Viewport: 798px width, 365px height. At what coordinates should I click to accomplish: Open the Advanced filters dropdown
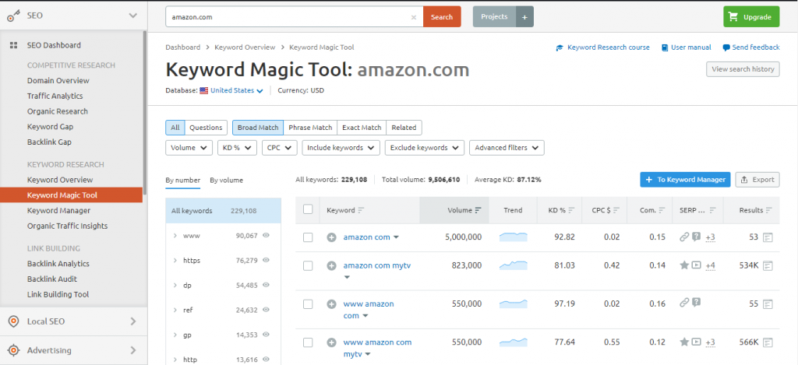507,148
